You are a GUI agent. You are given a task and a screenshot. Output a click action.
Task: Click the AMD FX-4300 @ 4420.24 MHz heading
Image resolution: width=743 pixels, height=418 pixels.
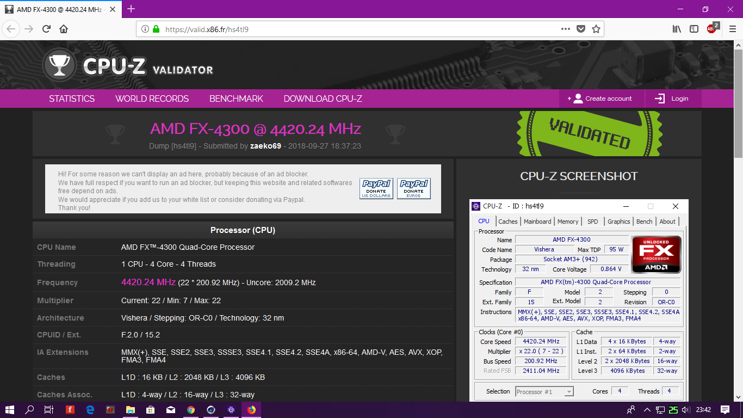[x=256, y=128]
